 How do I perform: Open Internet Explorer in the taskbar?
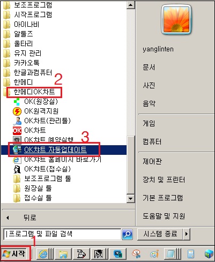43,254
